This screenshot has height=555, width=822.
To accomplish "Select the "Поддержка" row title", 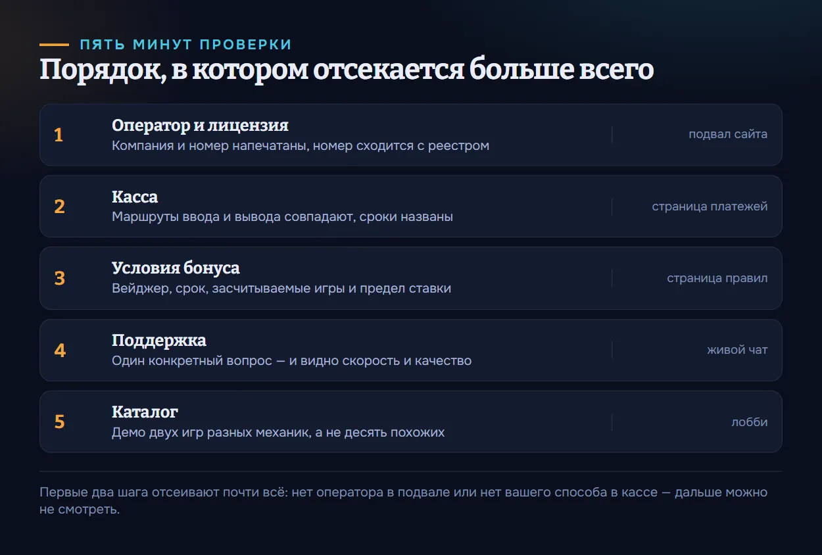I will pos(159,341).
